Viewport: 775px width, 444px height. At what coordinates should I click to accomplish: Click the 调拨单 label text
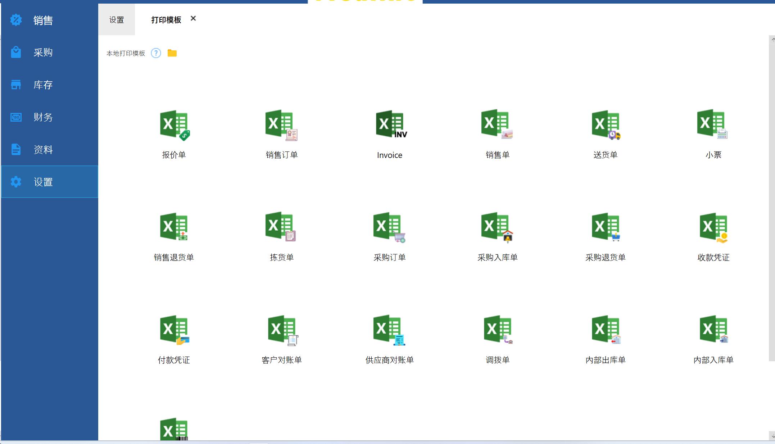(x=498, y=360)
